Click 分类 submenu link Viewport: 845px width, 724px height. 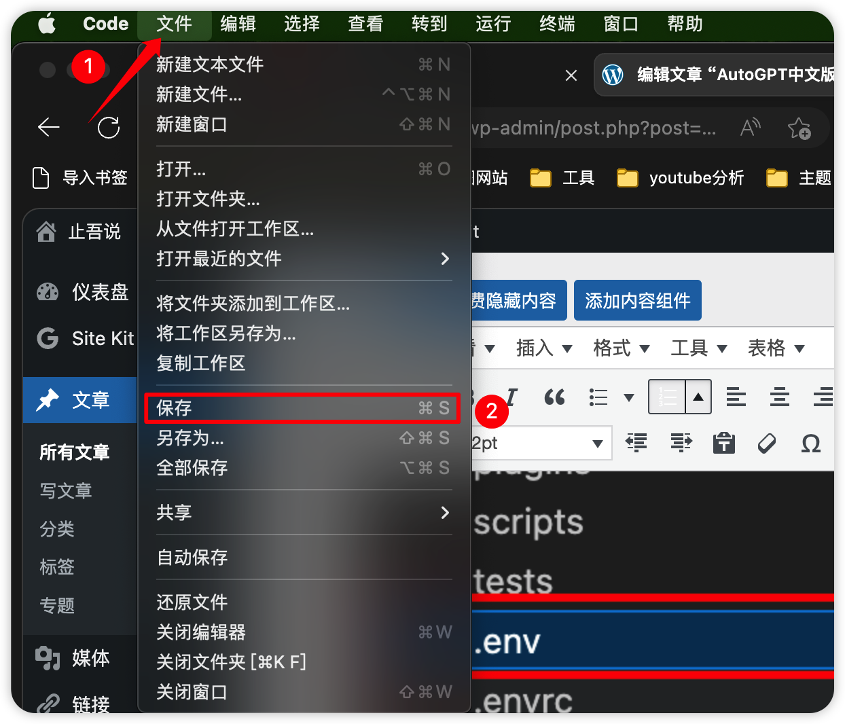57,529
